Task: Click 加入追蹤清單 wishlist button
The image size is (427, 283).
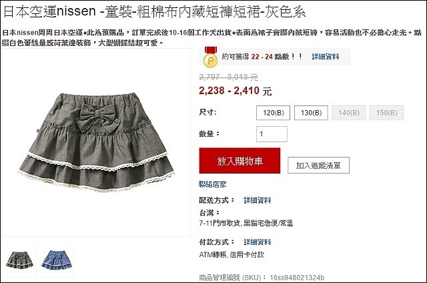Action: pos(319,166)
